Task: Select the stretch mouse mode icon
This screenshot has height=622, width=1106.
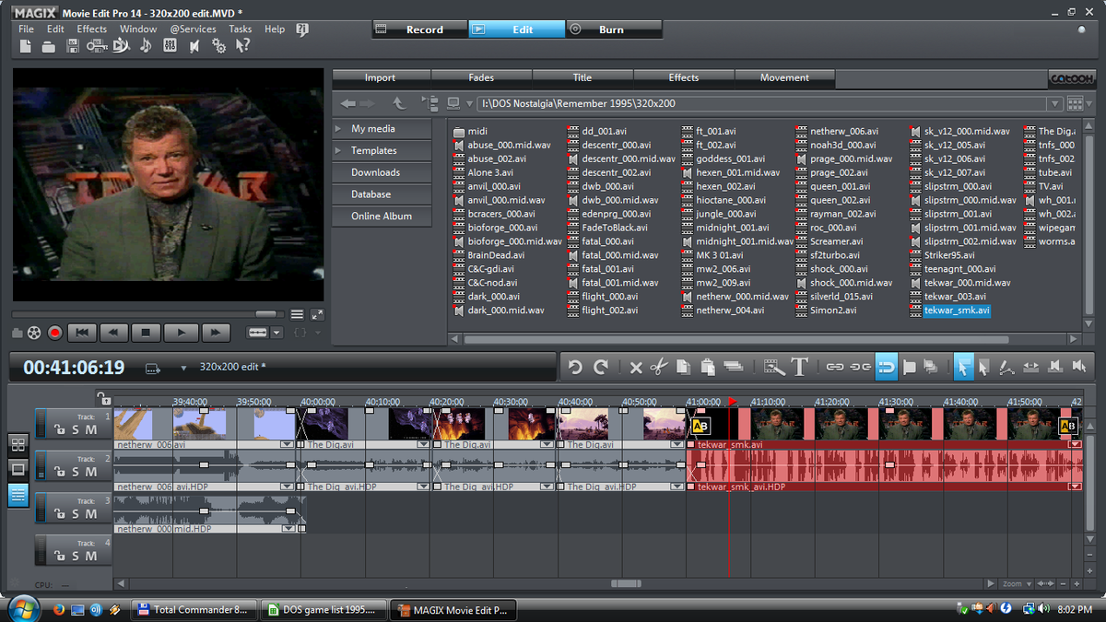Action: [1030, 366]
